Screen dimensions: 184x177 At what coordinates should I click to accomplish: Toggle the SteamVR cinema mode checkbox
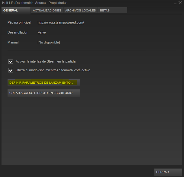click(11, 70)
